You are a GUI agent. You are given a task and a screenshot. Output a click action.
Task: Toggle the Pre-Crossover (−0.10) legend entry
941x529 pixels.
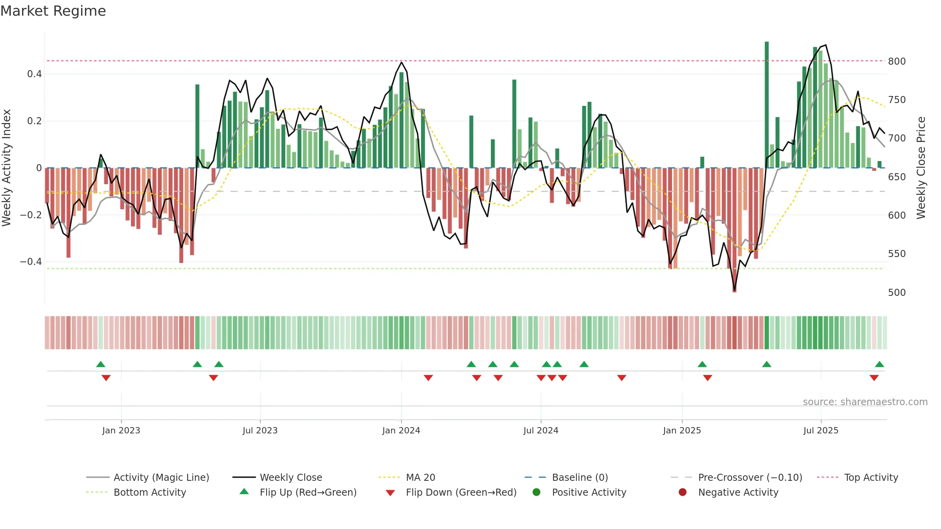736,477
